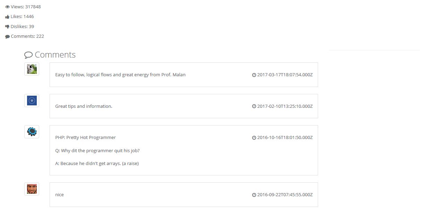Click the eye icon beside Views
The height and width of the screenshot is (208, 444).
[x=7, y=7]
